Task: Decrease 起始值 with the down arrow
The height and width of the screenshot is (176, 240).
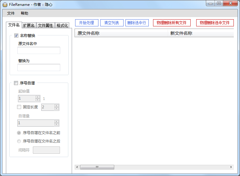Action: [38, 100]
